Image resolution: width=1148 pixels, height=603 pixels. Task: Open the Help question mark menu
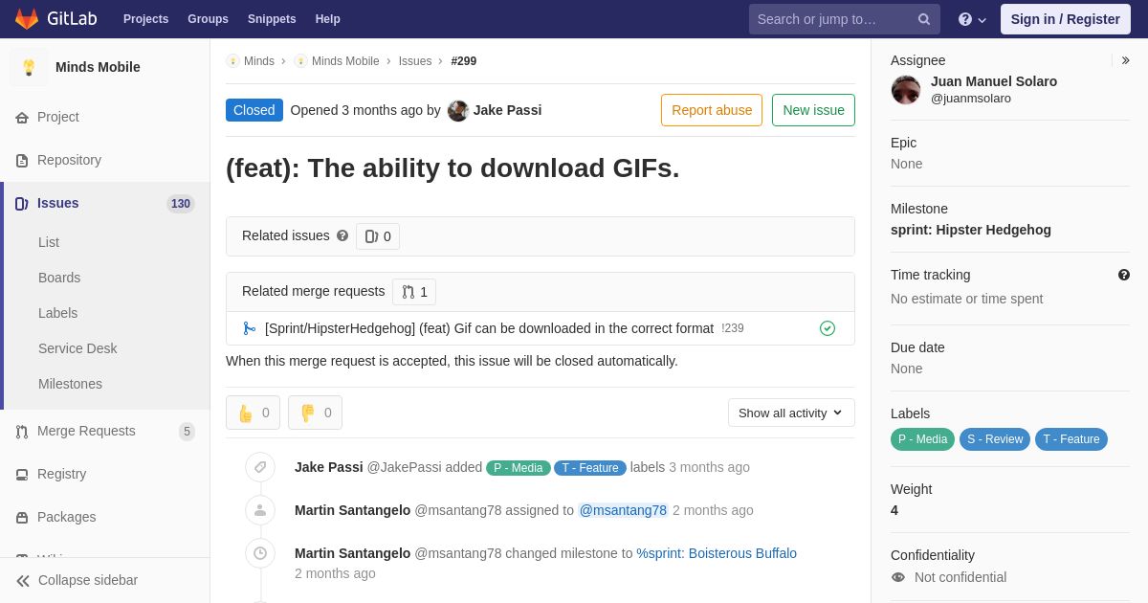972,19
